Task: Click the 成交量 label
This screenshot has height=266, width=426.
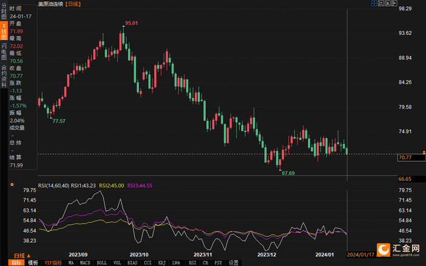Action: 17,128
